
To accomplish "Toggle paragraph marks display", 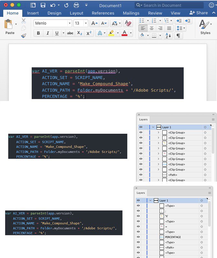I will (178, 36).
